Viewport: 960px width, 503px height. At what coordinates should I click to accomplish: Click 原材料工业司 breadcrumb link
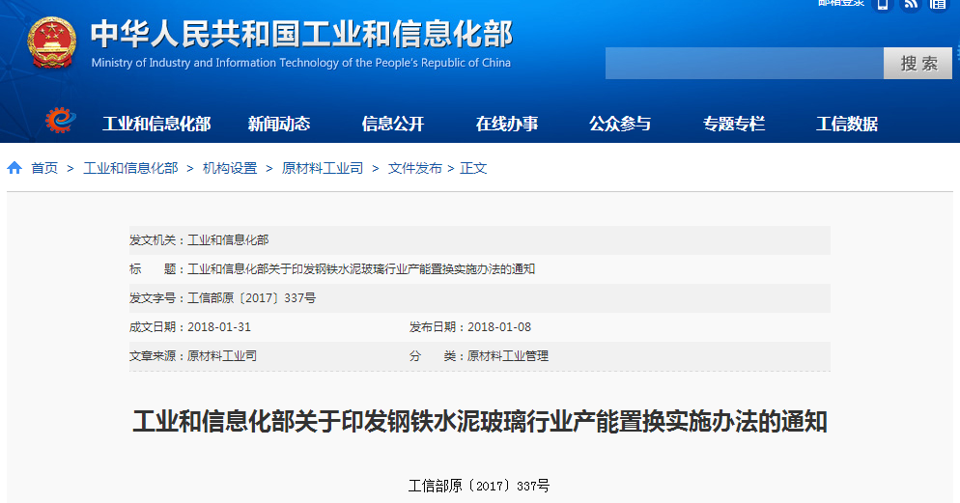point(322,168)
